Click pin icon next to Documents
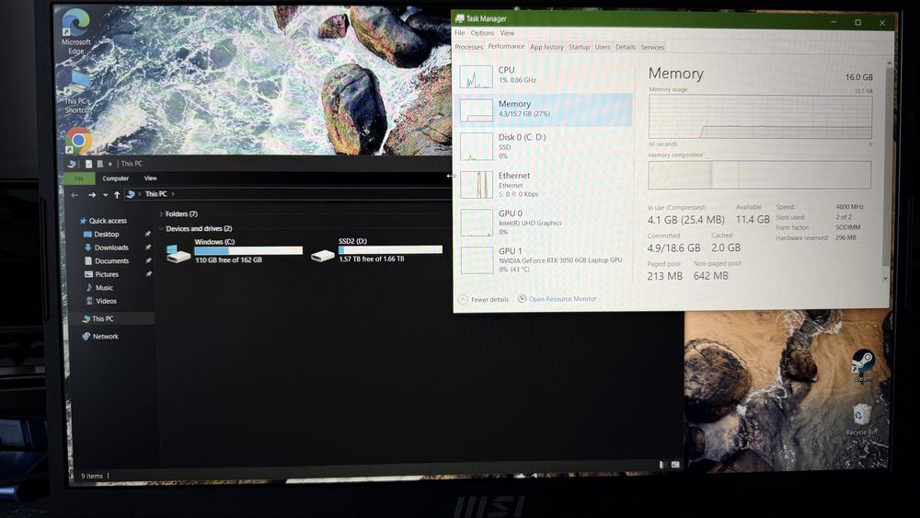920x518 pixels. point(148,261)
